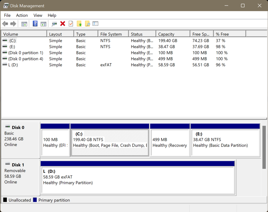This screenshot has width=268, height=212.
Task: Sort by the Free Space column header
Action: click(202, 34)
